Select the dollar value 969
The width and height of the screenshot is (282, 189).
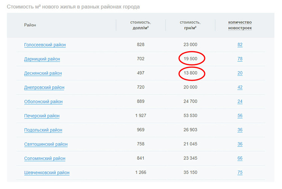[141, 130]
